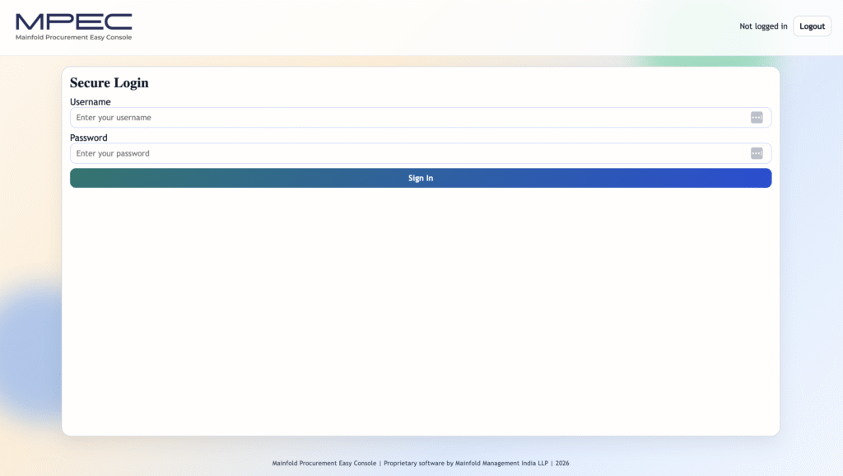Click the 'Enter your password' placeholder text
Screen dimensions: 843x476
113,153
